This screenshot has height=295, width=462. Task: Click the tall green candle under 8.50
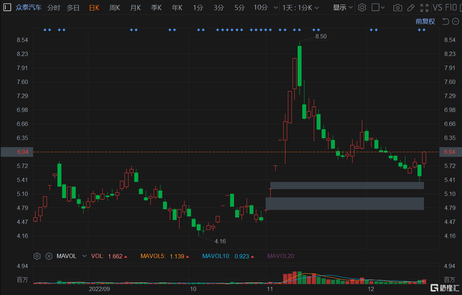pos(299,66)
